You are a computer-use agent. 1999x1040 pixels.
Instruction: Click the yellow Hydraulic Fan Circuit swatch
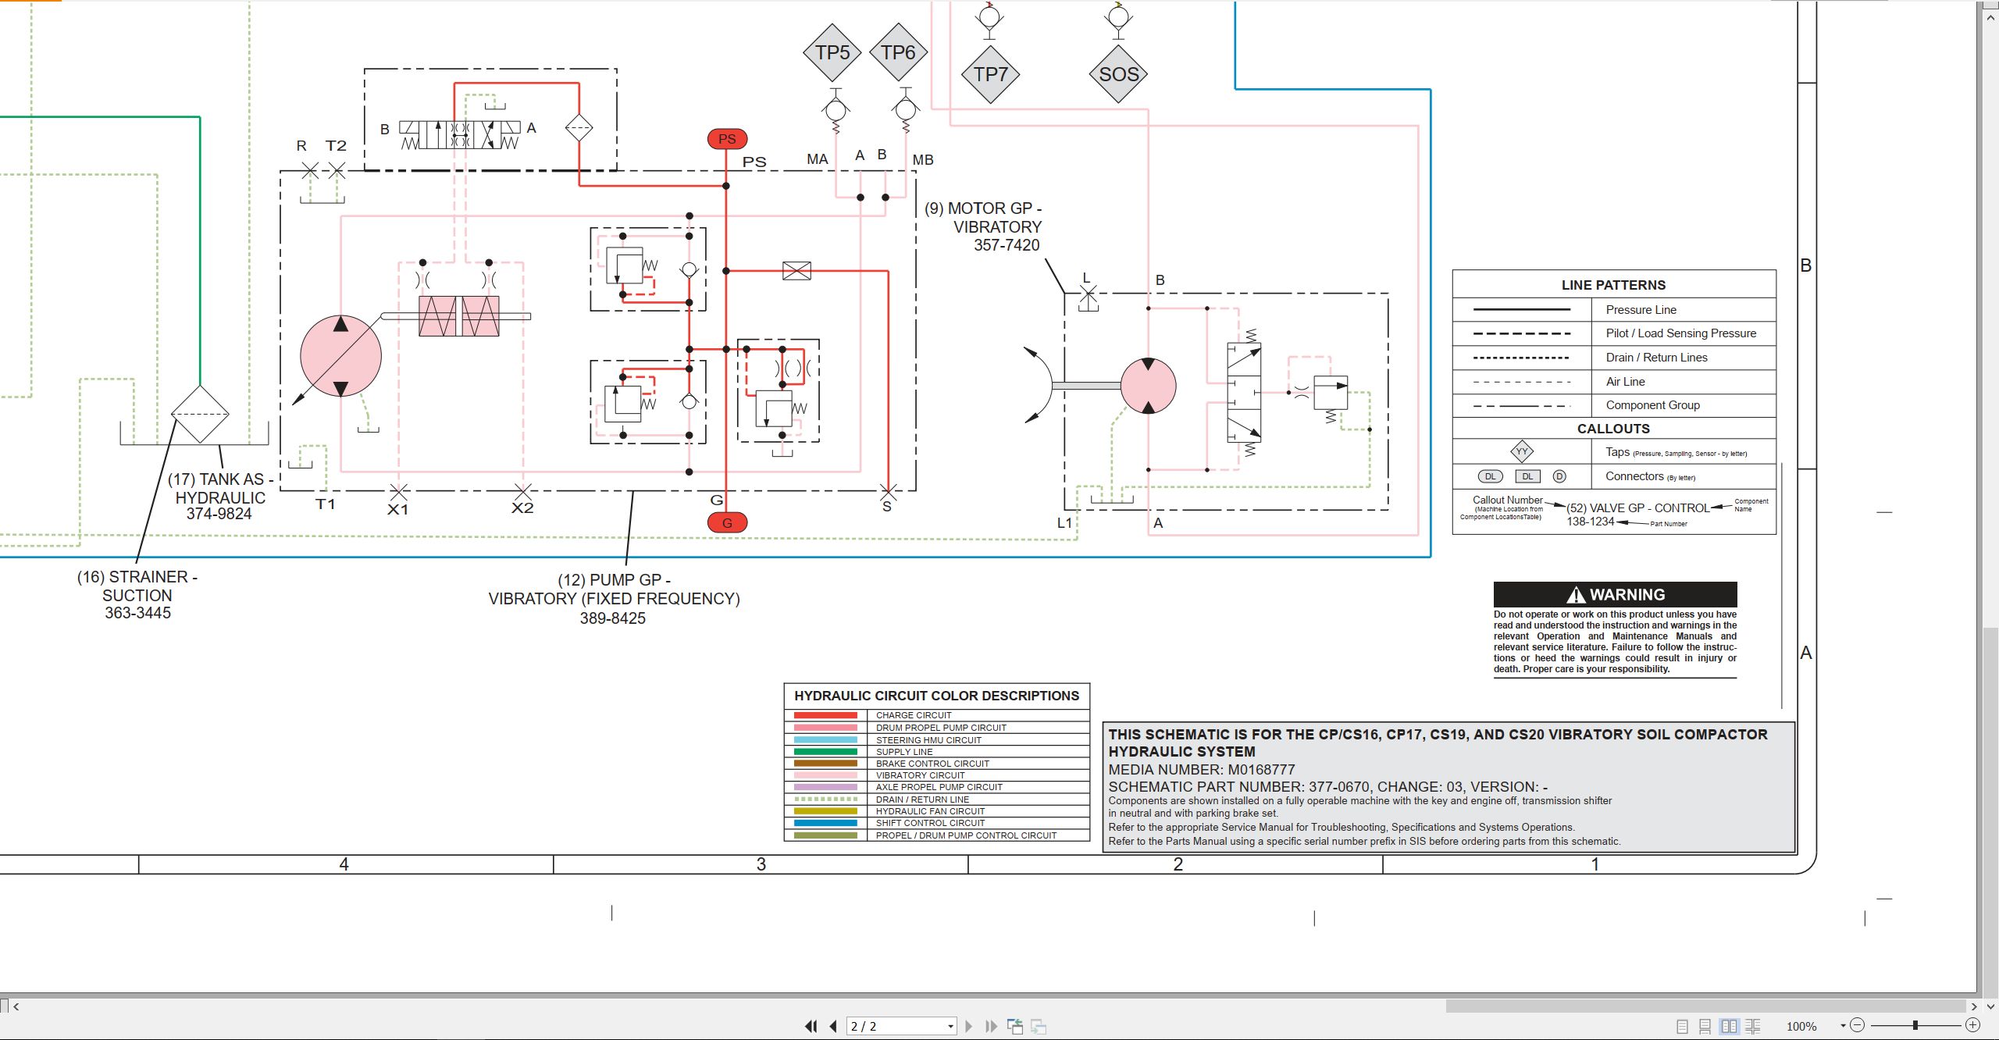coord(825,811)
